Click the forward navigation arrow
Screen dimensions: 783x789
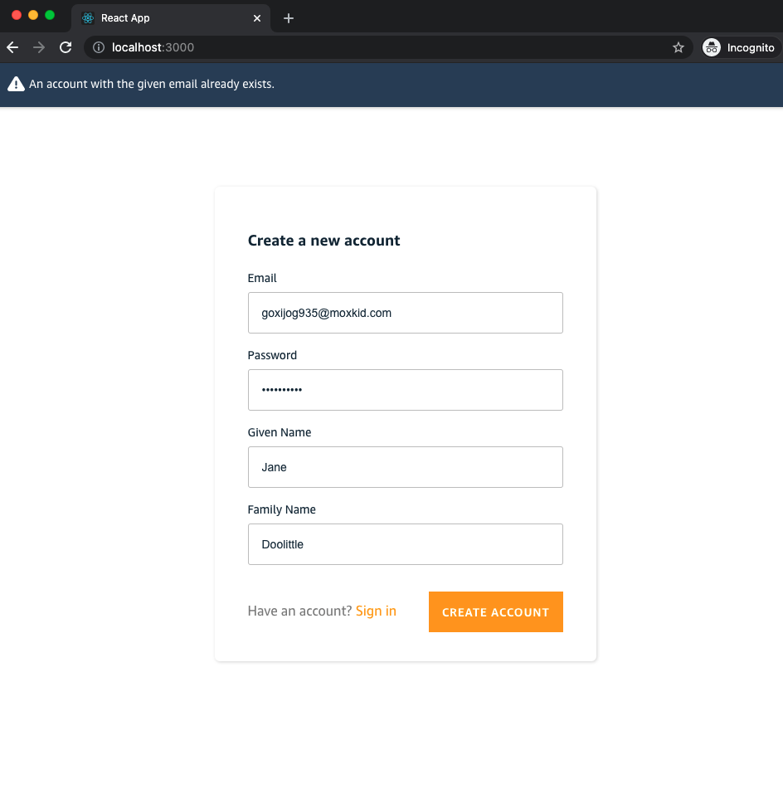pos(38,47)
